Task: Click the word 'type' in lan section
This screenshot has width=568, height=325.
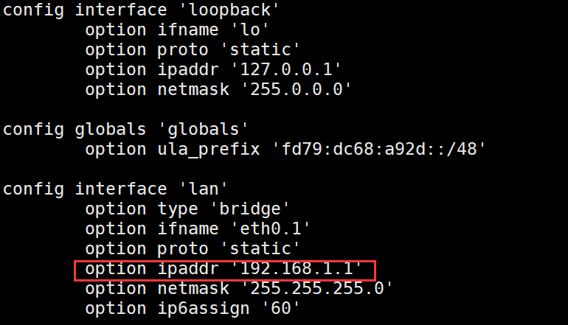Action: pyautogui.click(x=179, y=209)
